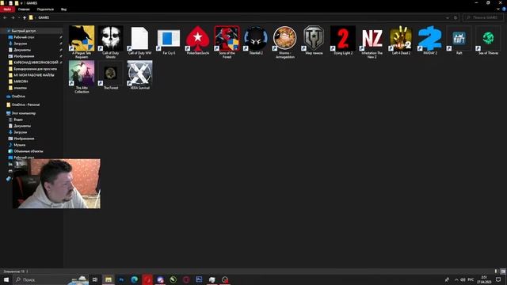The height and width of the screenshot is (285, 507).
Task: Open Task View from the taskbar
Action: tap(95, 279)
